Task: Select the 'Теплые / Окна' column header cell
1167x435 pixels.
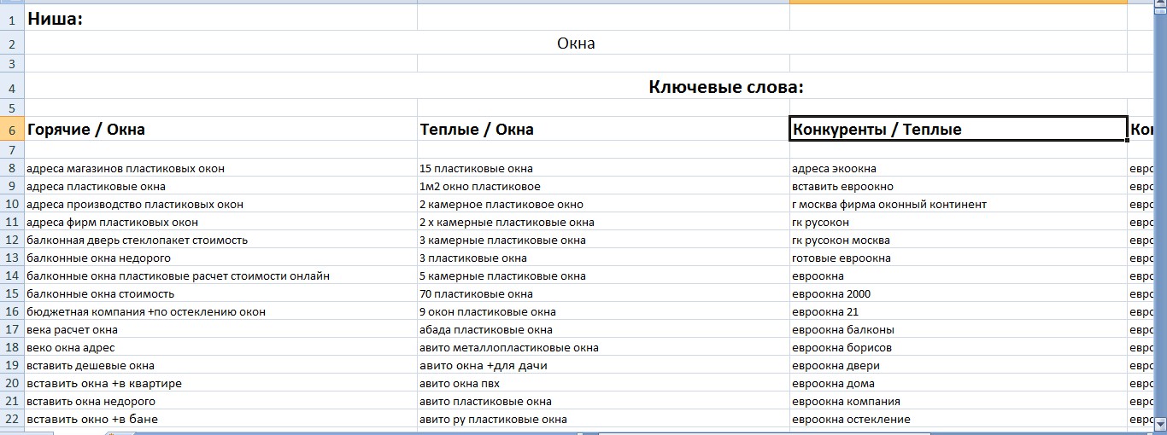Action: tap(603, 129)
